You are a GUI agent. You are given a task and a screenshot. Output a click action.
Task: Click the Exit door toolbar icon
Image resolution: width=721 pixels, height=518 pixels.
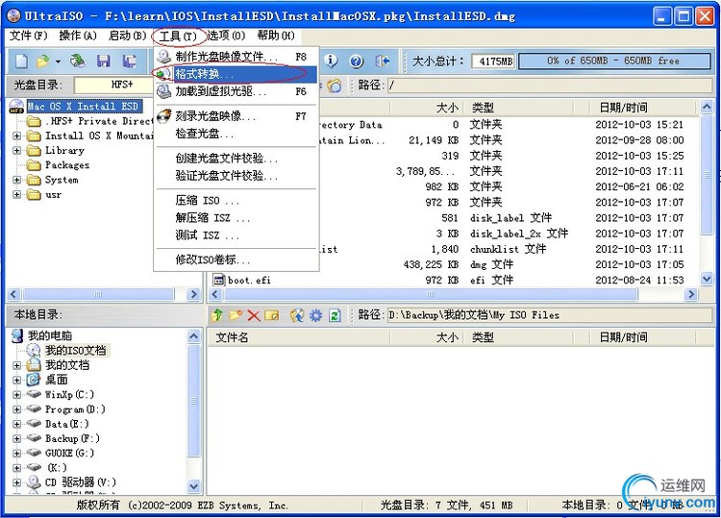[382, 61]
